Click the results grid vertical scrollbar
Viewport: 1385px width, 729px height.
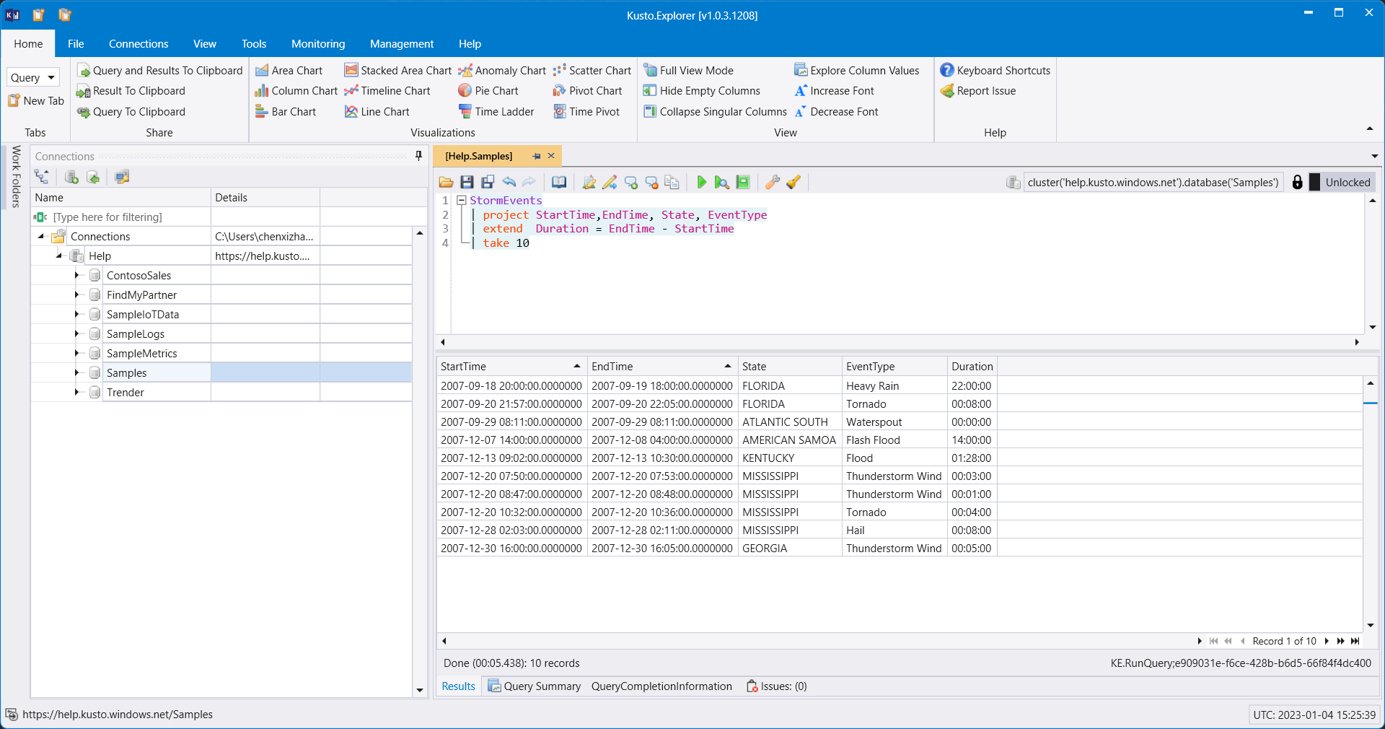(x=1370, y=504)
